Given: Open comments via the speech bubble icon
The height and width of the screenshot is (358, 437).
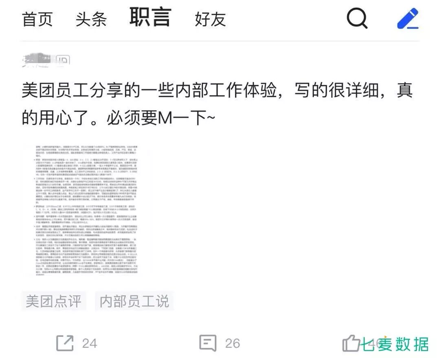Looking at the screenshot, I should click(x=208, y=343).
